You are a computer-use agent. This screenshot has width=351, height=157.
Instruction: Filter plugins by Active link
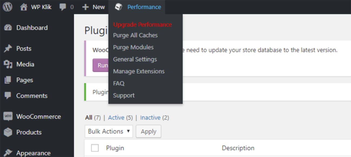coord(116,117)
